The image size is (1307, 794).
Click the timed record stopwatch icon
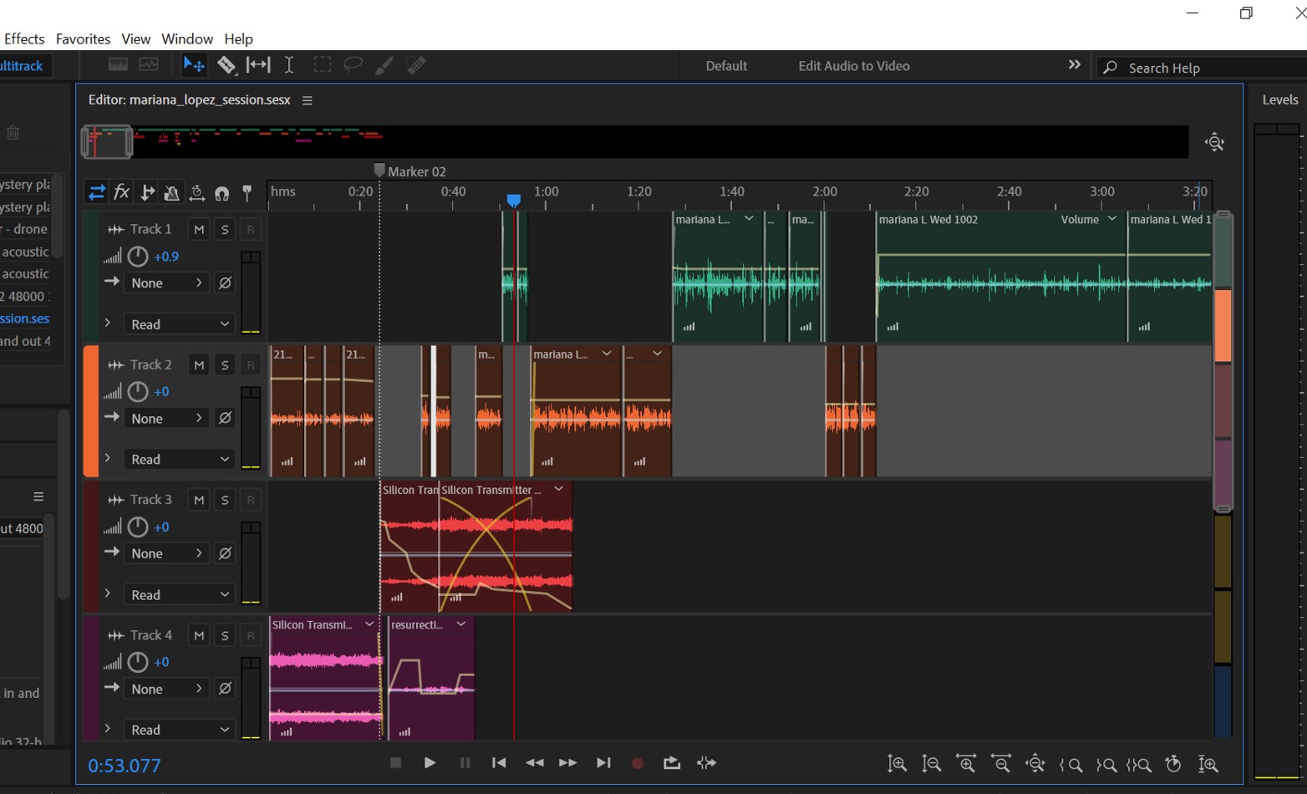tap(1172, 763)
